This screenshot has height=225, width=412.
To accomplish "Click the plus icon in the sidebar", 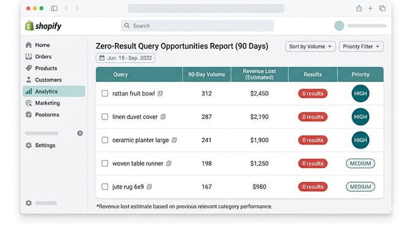I will 80,133.
